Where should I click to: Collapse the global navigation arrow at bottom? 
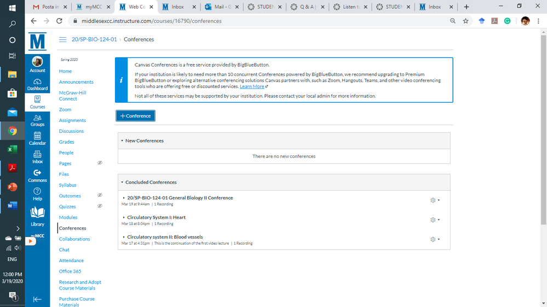(37, 299)
